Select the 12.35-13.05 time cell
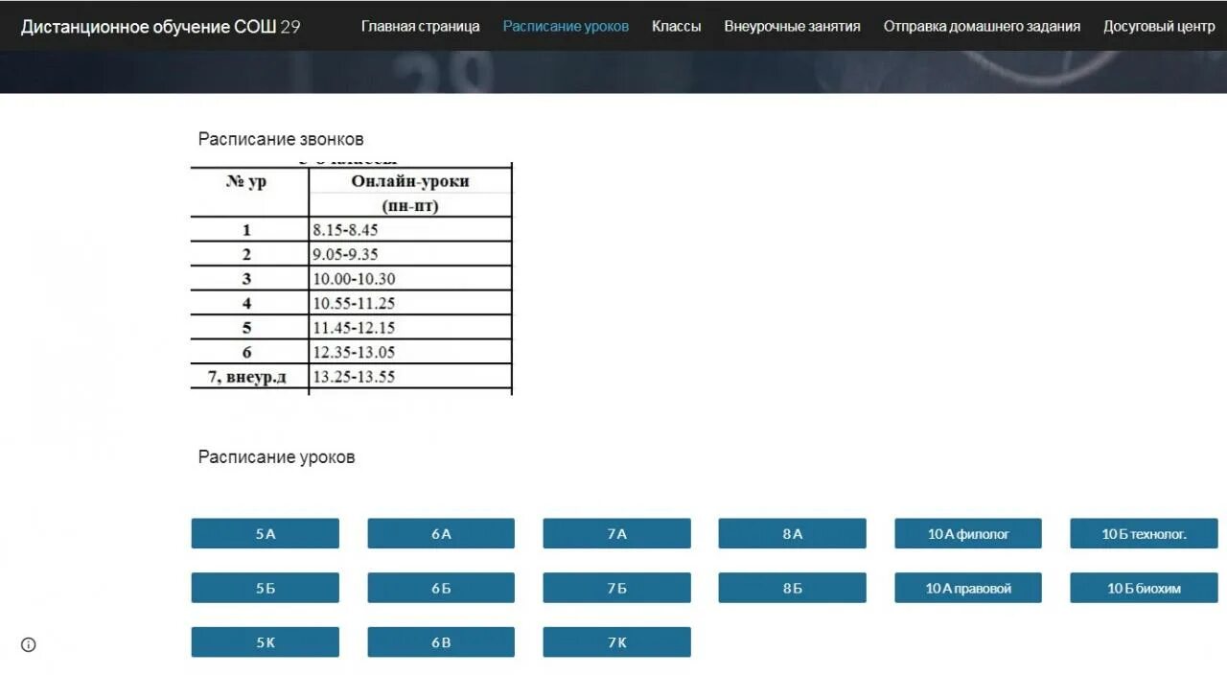The image size is (1227, 675). pyautogui.click(x=410, y=352)
